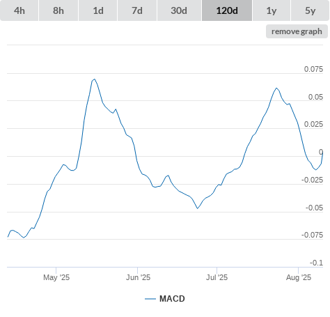Click the -0.1 y-axis value
This screenshot has height=317, width=330.
click(316, 263)
